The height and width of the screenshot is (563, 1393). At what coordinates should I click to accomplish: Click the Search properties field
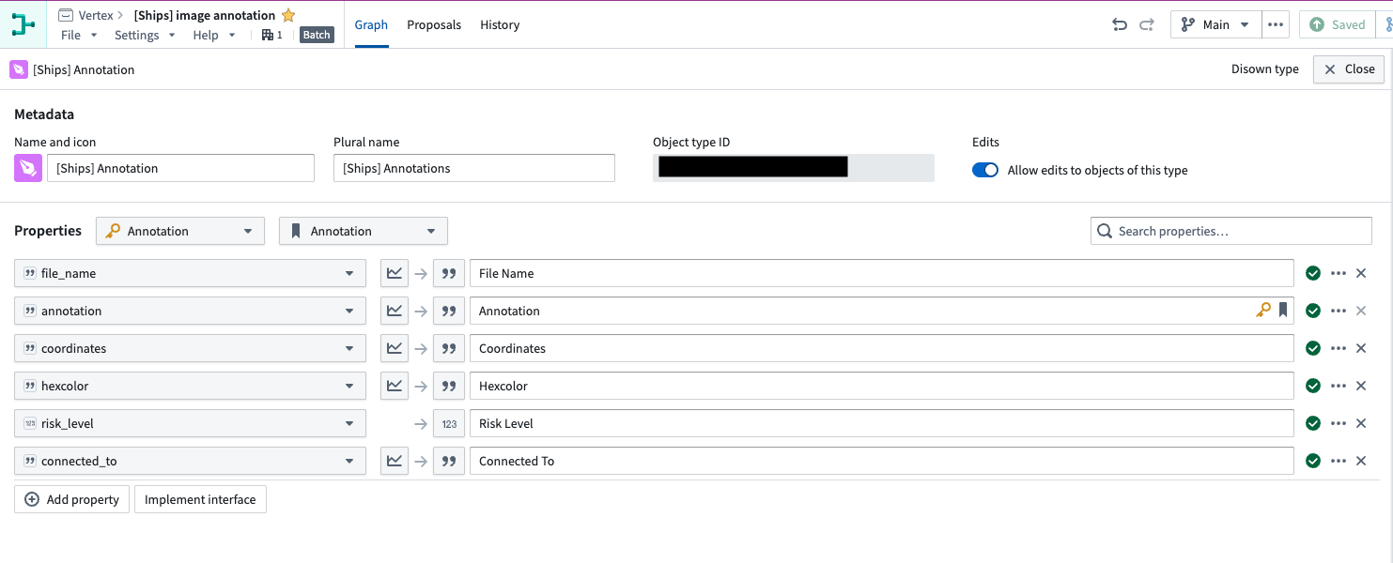pos(1230,230)
